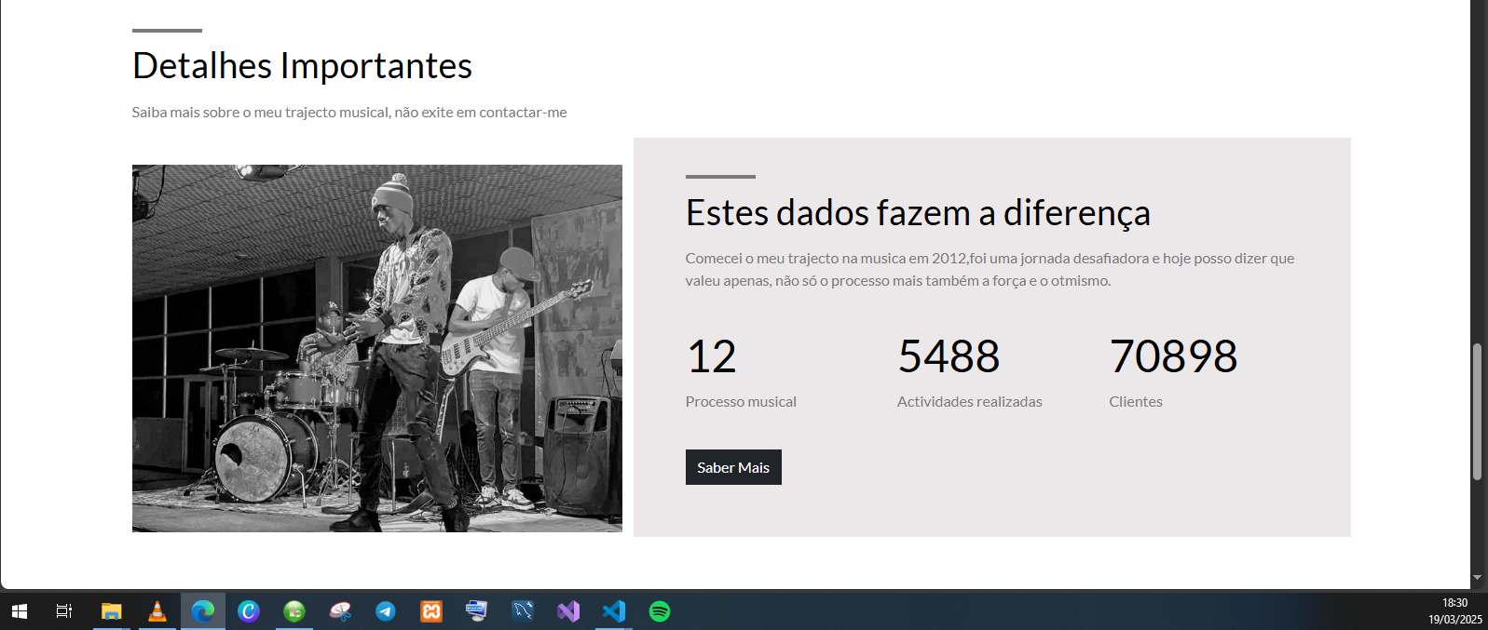Viewport: 1488px width, 630px height.
Task: Open Visual Studio purple icon
Action: [x=568, y=611]
